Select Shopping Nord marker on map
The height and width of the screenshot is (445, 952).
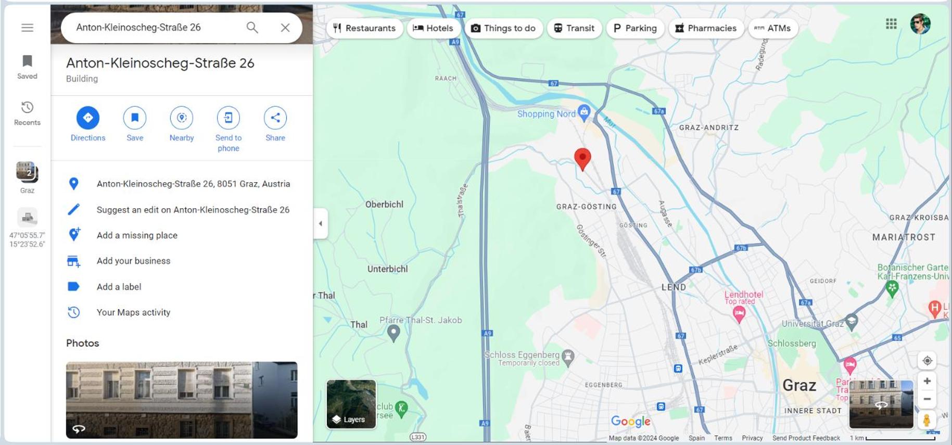tap(584, 112)
